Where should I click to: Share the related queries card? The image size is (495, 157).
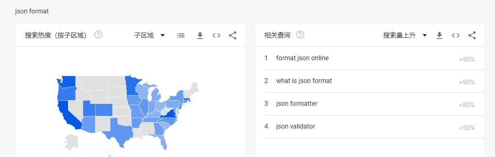(x=472, y=35)
